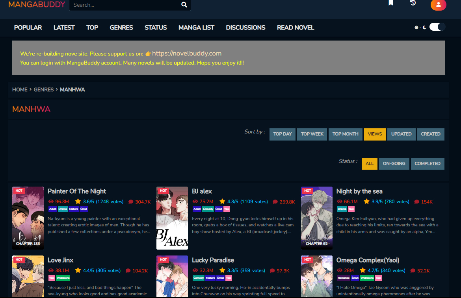Screen dimensions: 461x298
Task: Click HOME in the breadcrumb
Action: pyautogui.click(x=20, y=89)
